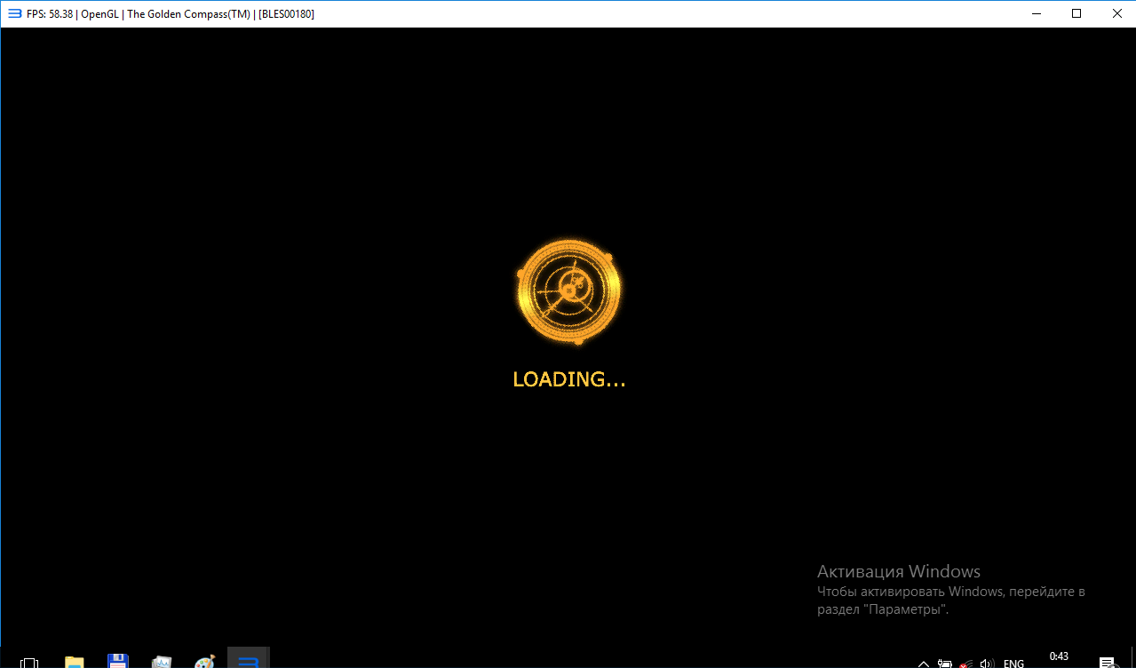Screen dimensions: 1136x668
Task: Open the network status tray icon
Action: [x=965, y=663]
